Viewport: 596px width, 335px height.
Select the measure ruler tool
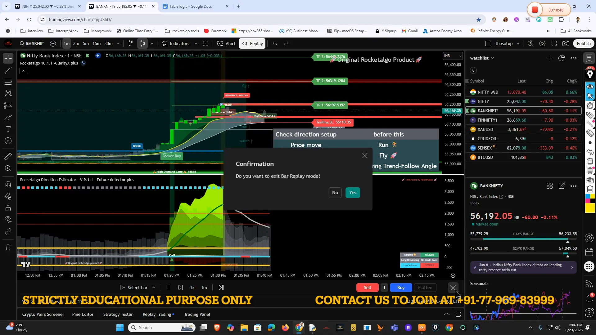click(8, 157)
